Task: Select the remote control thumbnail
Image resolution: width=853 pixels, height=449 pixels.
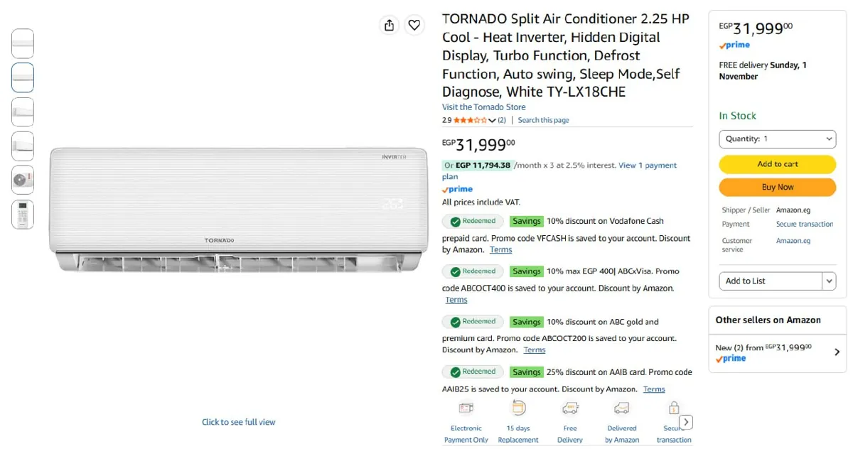Action: (x=23, y=215)
